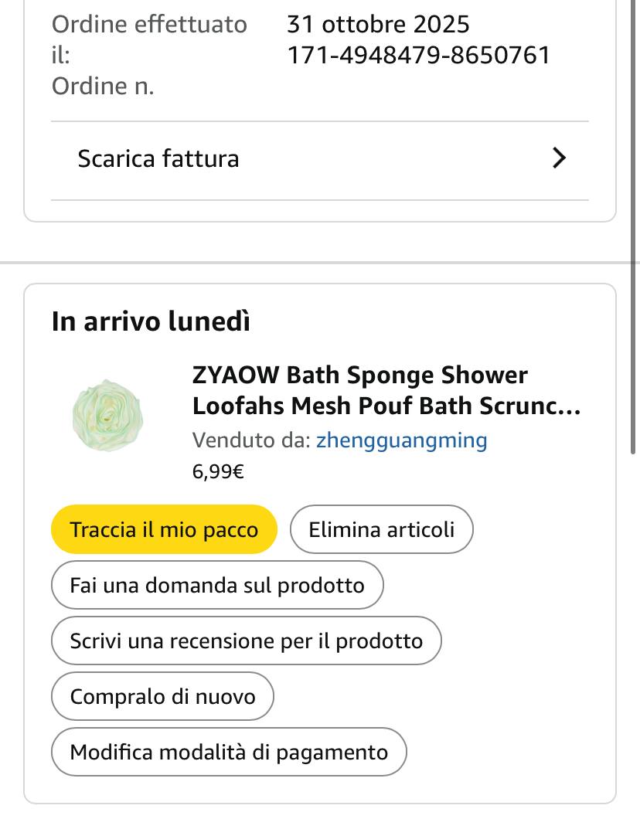Open Modifica modalità di pagamento
The width and height of the screenshot is (640, 819).
point(229,753)
